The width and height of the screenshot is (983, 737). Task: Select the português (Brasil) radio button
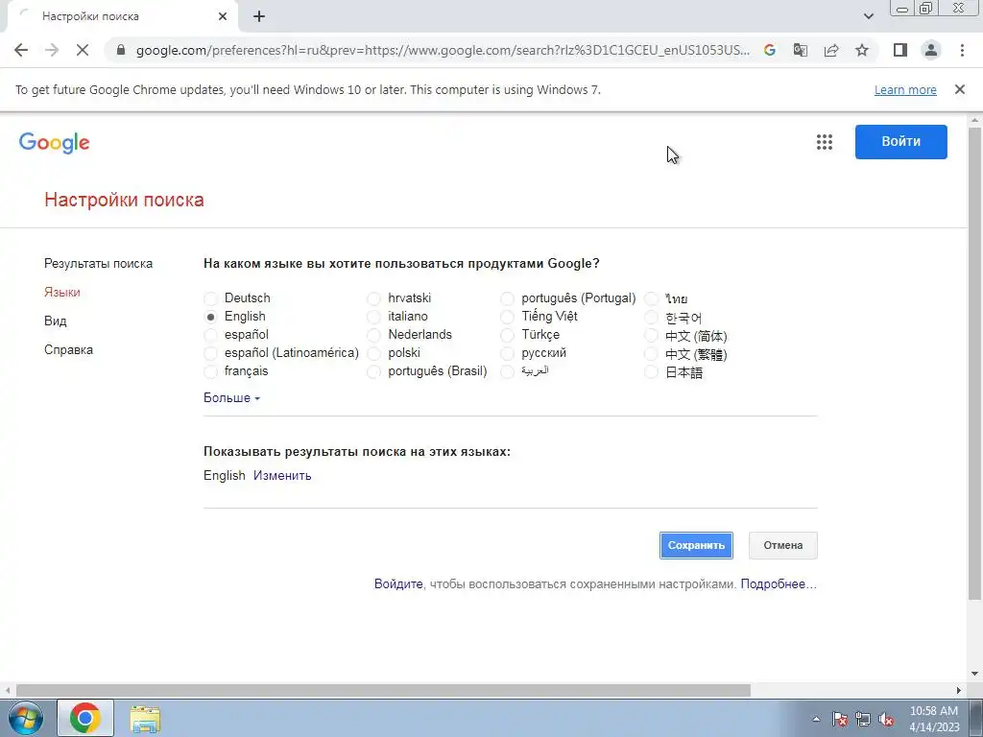373,371
